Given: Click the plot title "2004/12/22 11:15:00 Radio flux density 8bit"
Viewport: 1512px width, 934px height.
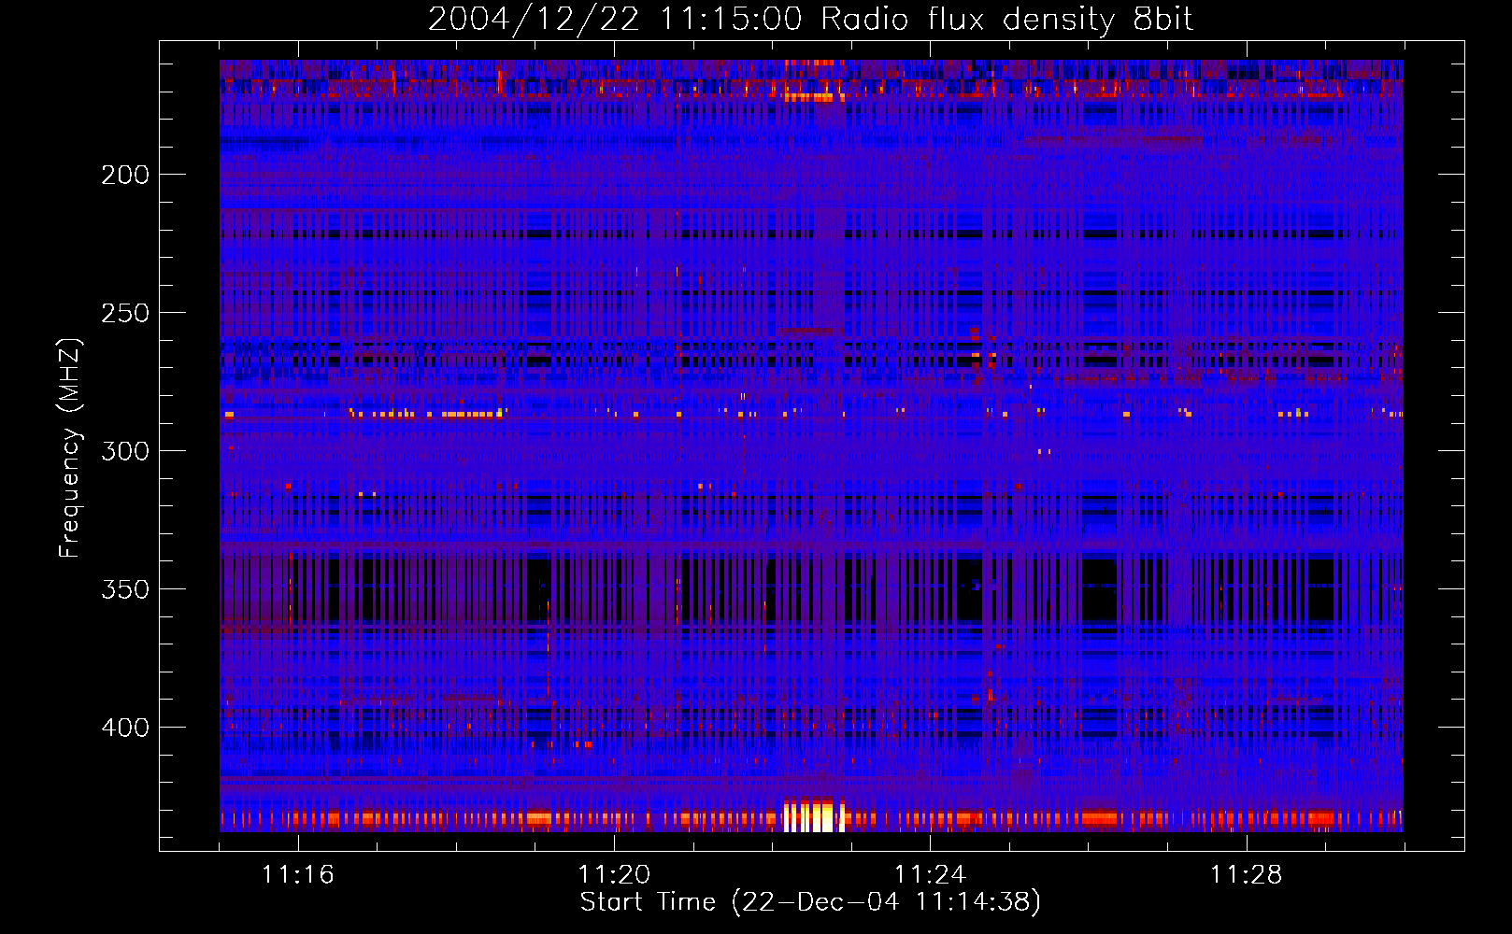Looking at the screenshot, I should 810,20.
